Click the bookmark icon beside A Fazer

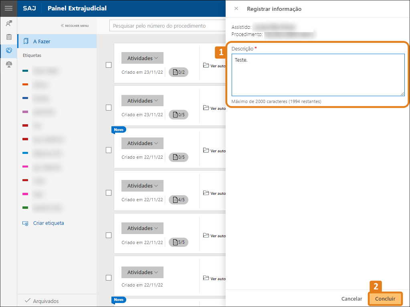26,41
